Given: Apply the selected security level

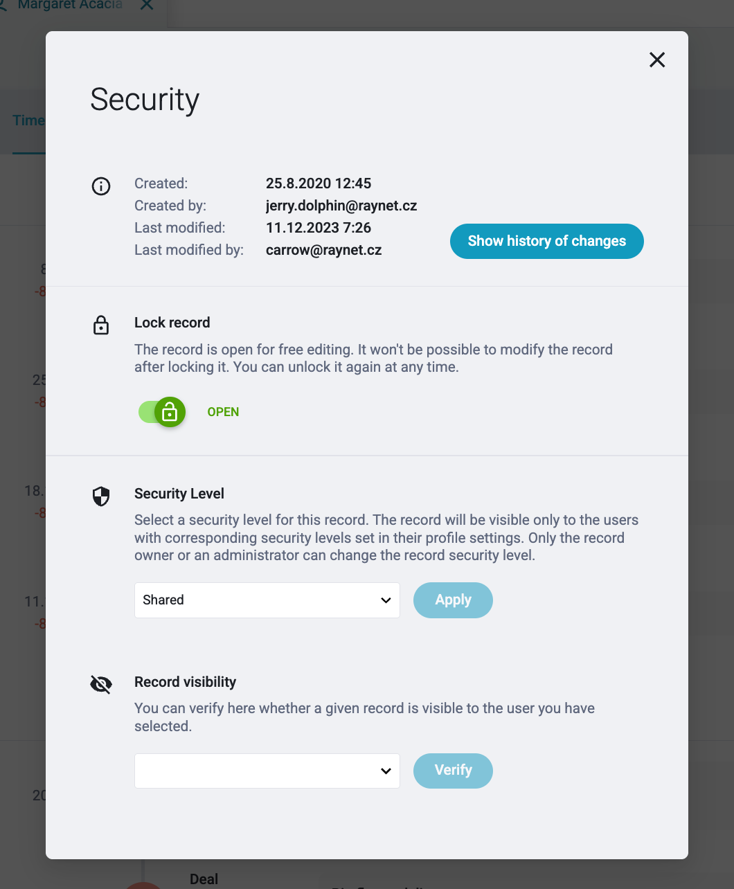Looking at the screenshot, I should 453,600.
